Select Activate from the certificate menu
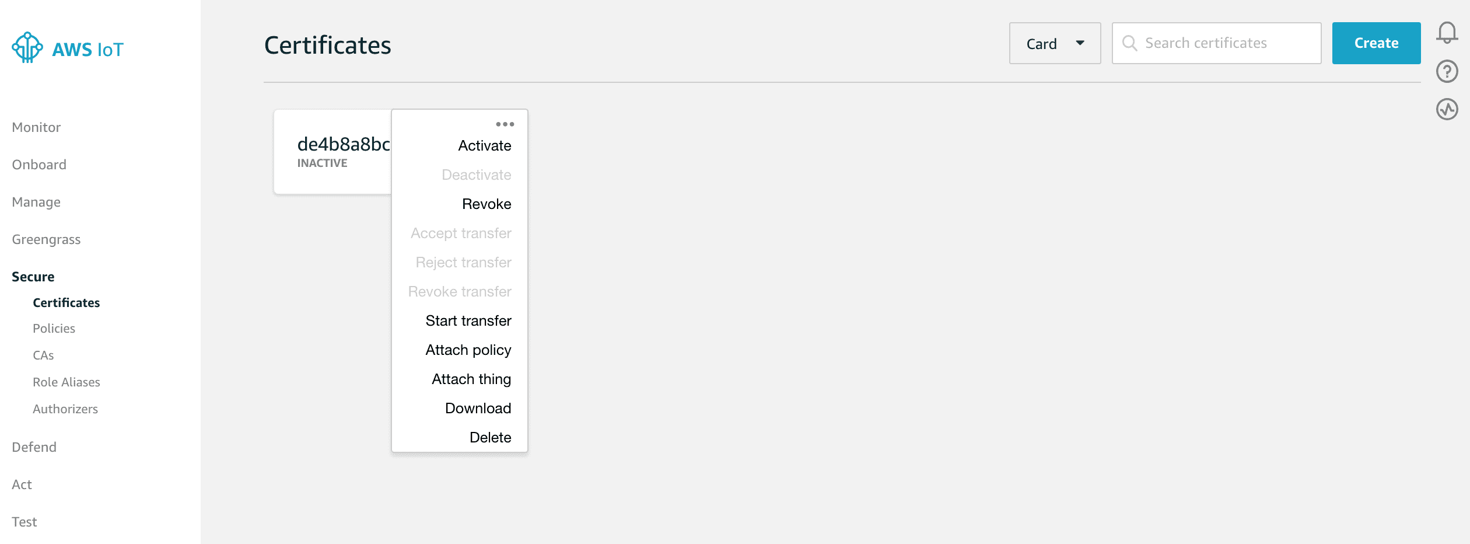This screenshot has width=1470, height=544. (x=484, y=146)
